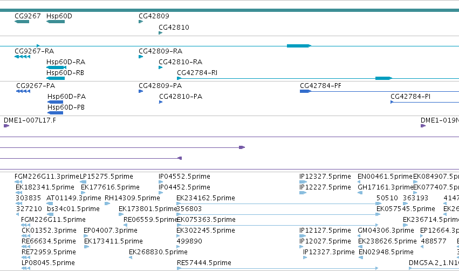
Task: Click the CG42810 gene marker arrow
Action: coord(160,33)
